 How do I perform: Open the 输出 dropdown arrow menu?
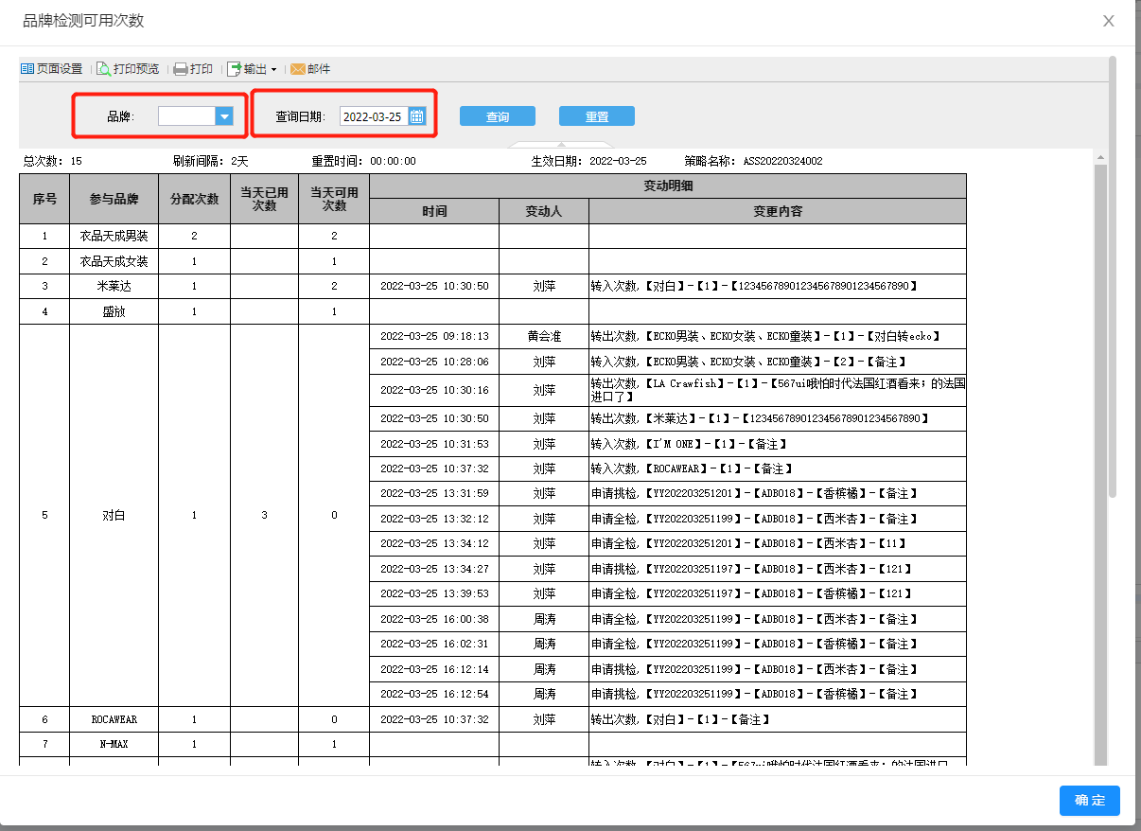click(273, 69)
